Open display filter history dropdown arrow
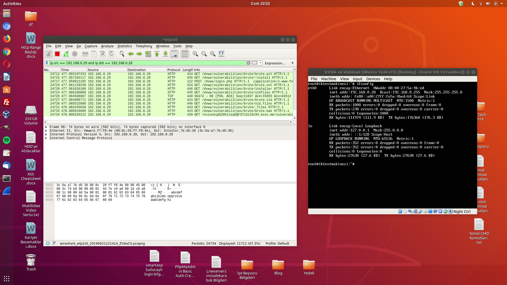 click(260, 63)
